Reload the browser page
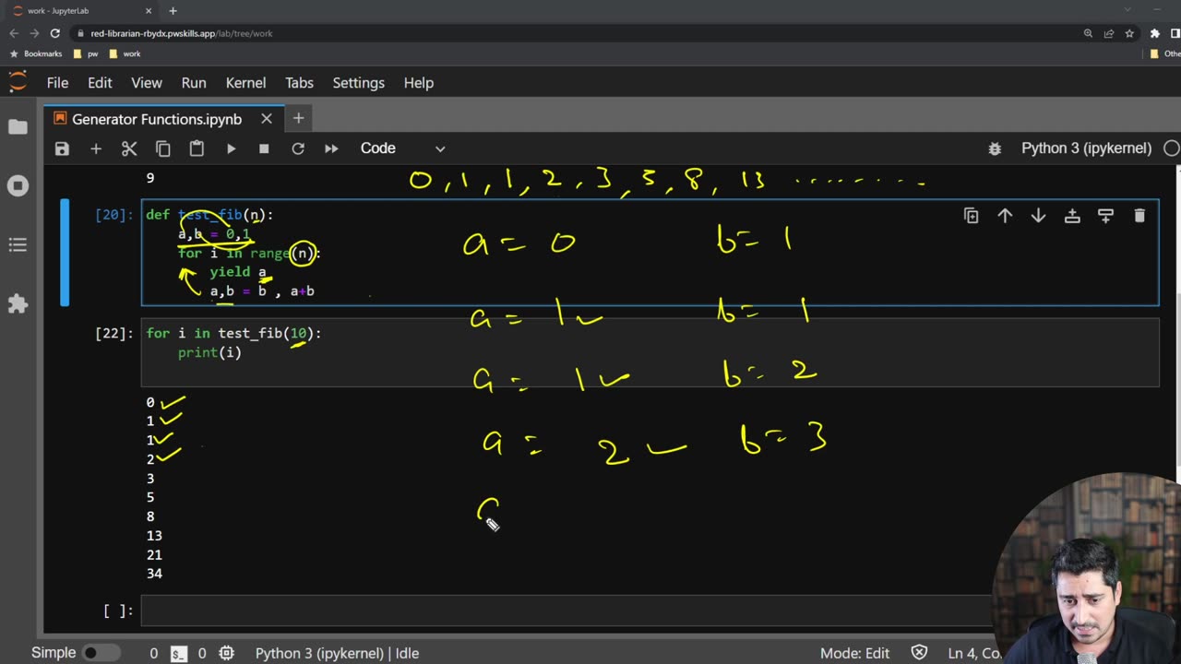 click(x=55, y=33)
